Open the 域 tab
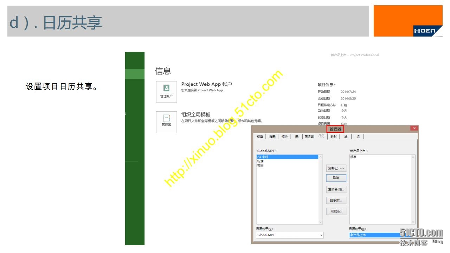This screenshot has height=253, width=450. pos(346,136)
